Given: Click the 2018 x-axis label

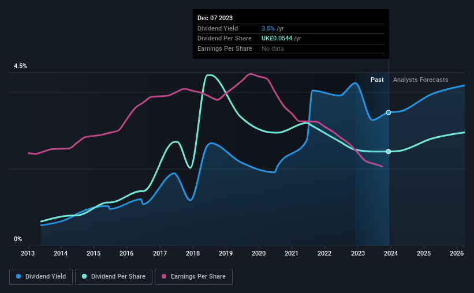Looking at the screenshot, I should click(x=193, y=253).
